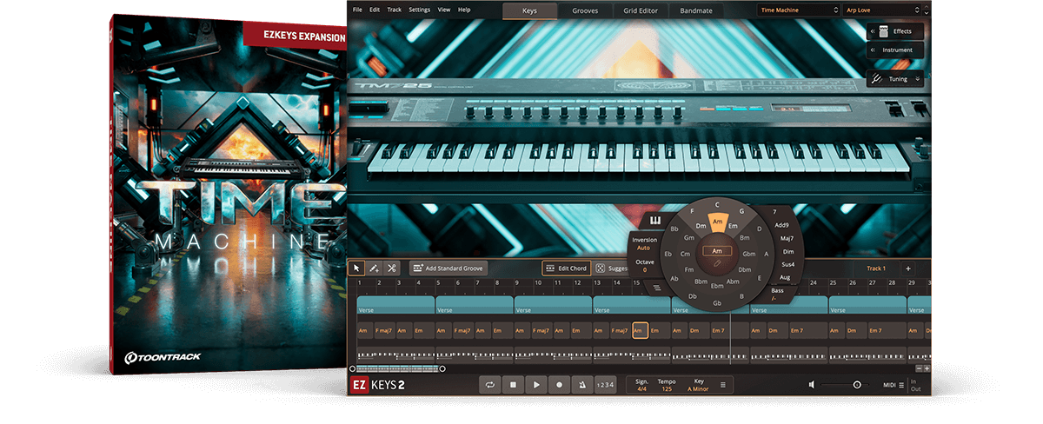
Task: Select the Track 1 header label
Action: tap(876, 268)
